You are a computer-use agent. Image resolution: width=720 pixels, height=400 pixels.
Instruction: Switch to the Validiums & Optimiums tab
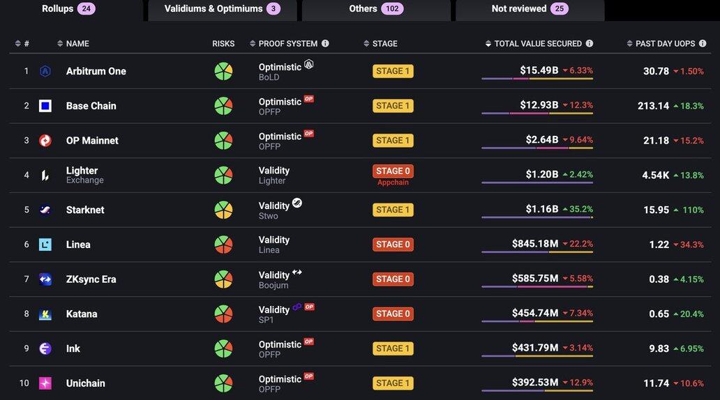tap(222, 9)
